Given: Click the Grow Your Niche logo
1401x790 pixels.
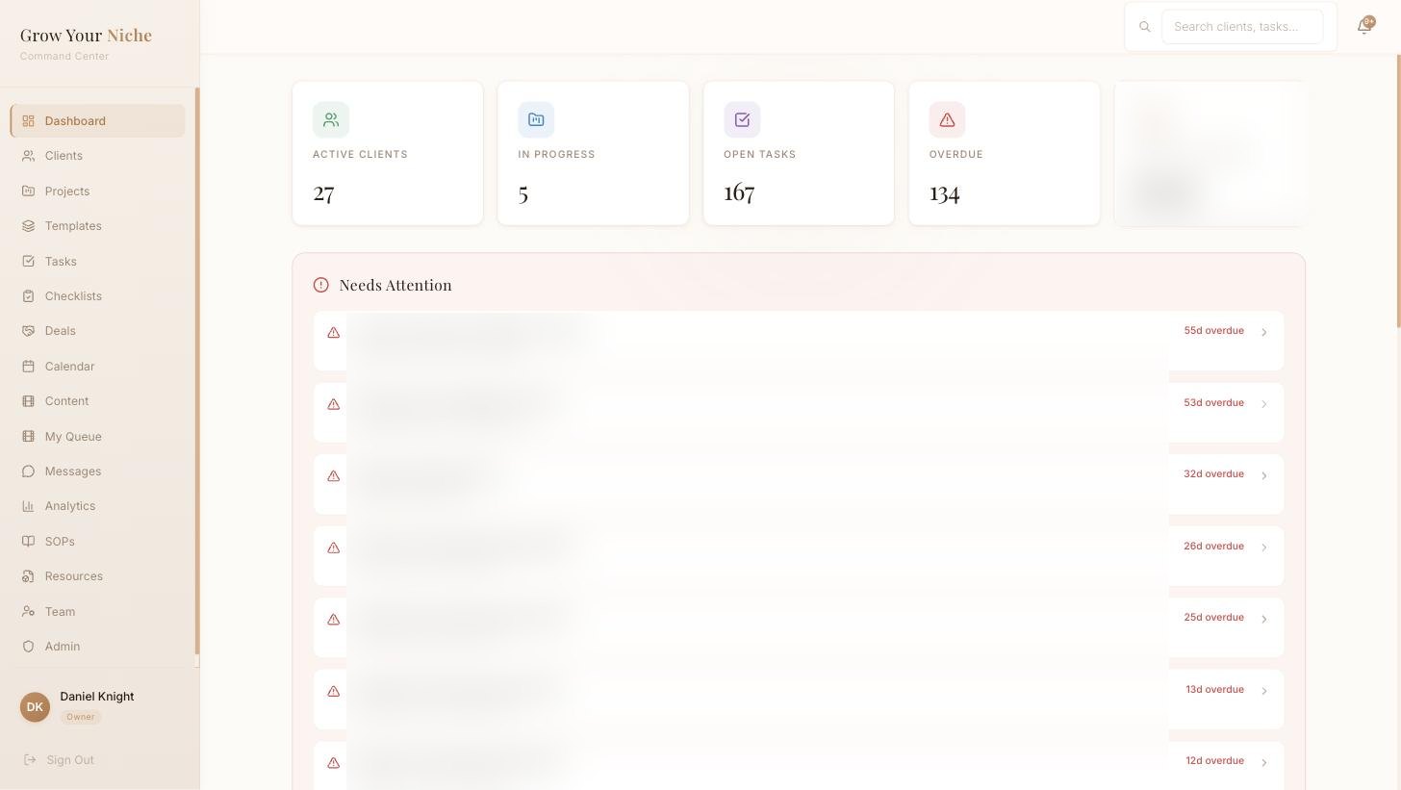Looking at the screenshot, I should 86,36.
